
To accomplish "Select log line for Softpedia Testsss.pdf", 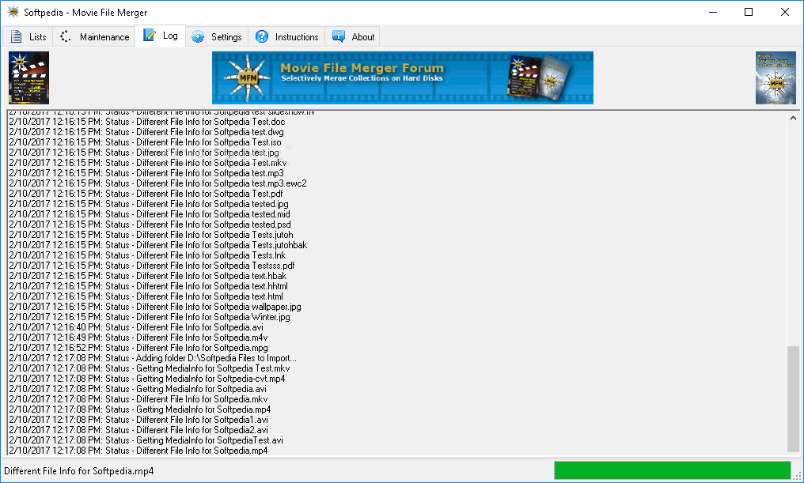I will coord(152,266).
